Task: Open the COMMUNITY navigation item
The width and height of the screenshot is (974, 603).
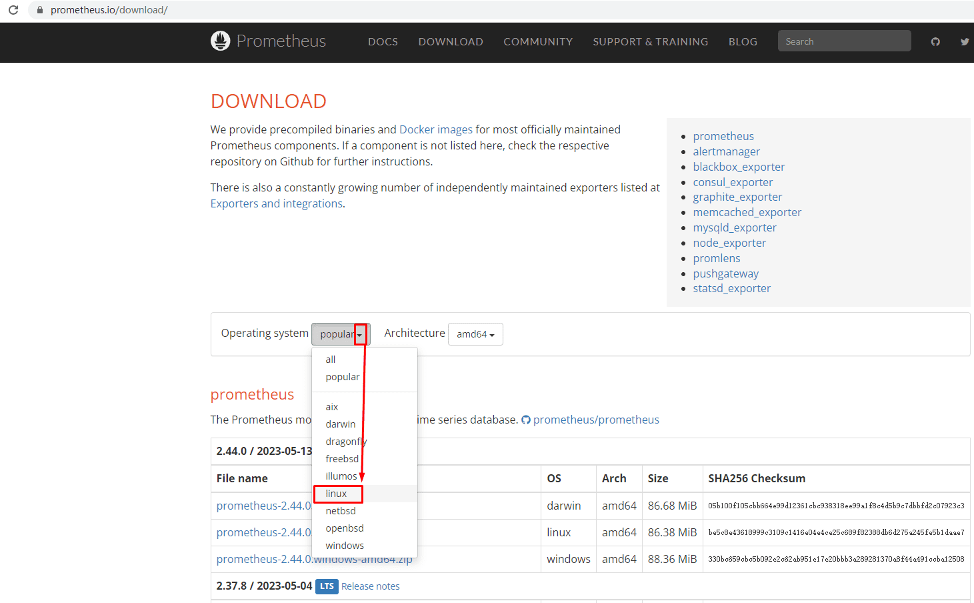Action: tap(538, 41)
